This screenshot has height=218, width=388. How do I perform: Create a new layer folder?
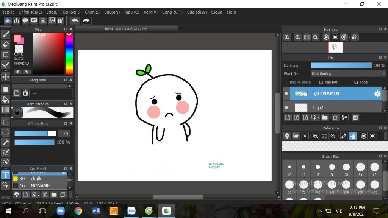325,117
